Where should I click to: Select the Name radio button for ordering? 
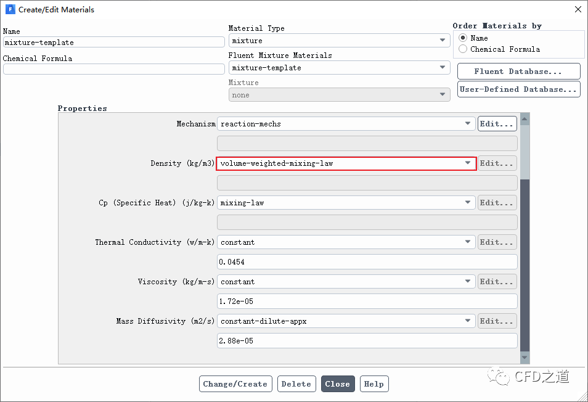463,38
